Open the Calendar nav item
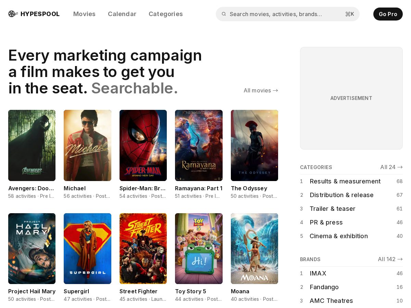 [x=122, y=14]
